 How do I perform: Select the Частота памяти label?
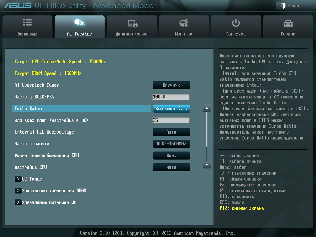point(32,144)
